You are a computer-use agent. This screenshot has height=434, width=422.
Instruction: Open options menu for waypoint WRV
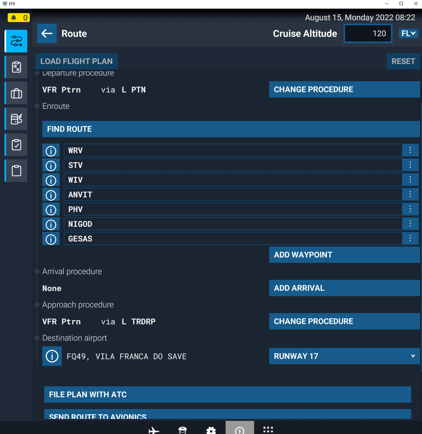[x=410, y=150]
